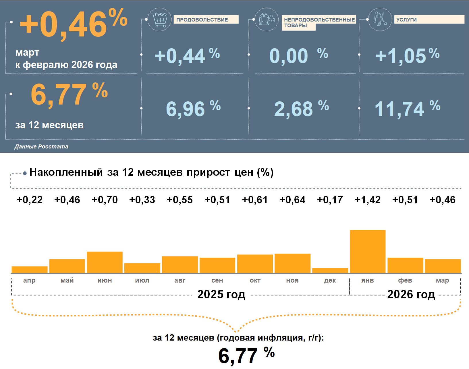Select the ПРОДОВОЛЬСТВИЕ label

[206, 20]
